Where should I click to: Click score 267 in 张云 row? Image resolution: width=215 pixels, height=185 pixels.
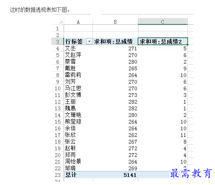(x=133, y=142)
